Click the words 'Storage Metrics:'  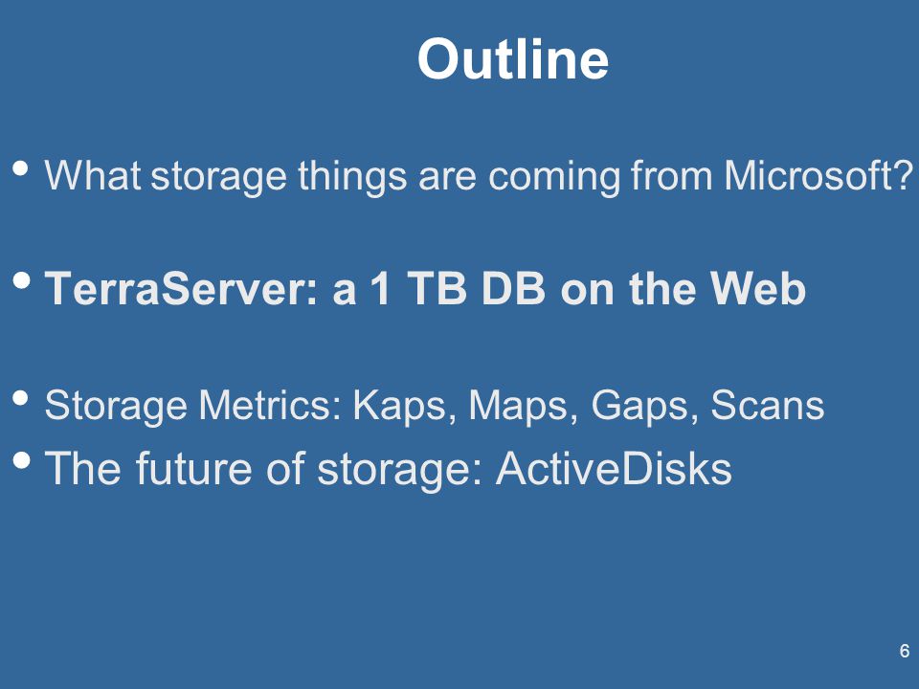click(192, 405)
